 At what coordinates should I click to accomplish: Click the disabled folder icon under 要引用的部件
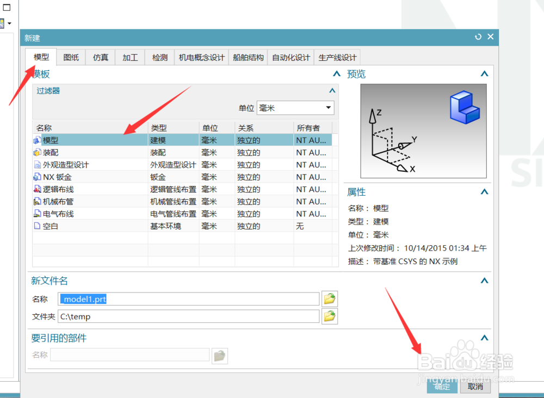click(220, 356)
